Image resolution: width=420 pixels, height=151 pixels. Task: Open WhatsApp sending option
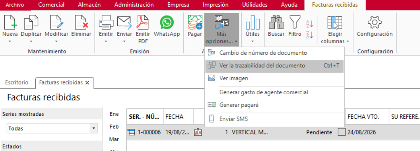coord(167,26)
